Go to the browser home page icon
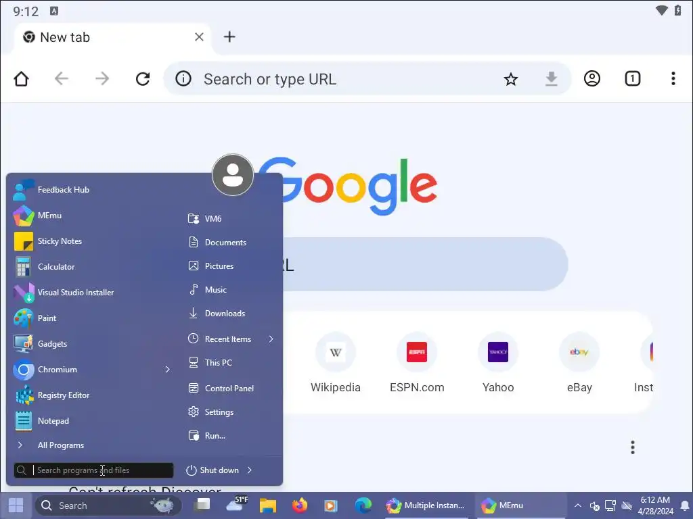693x519 pixels. (x=21, y=79)
